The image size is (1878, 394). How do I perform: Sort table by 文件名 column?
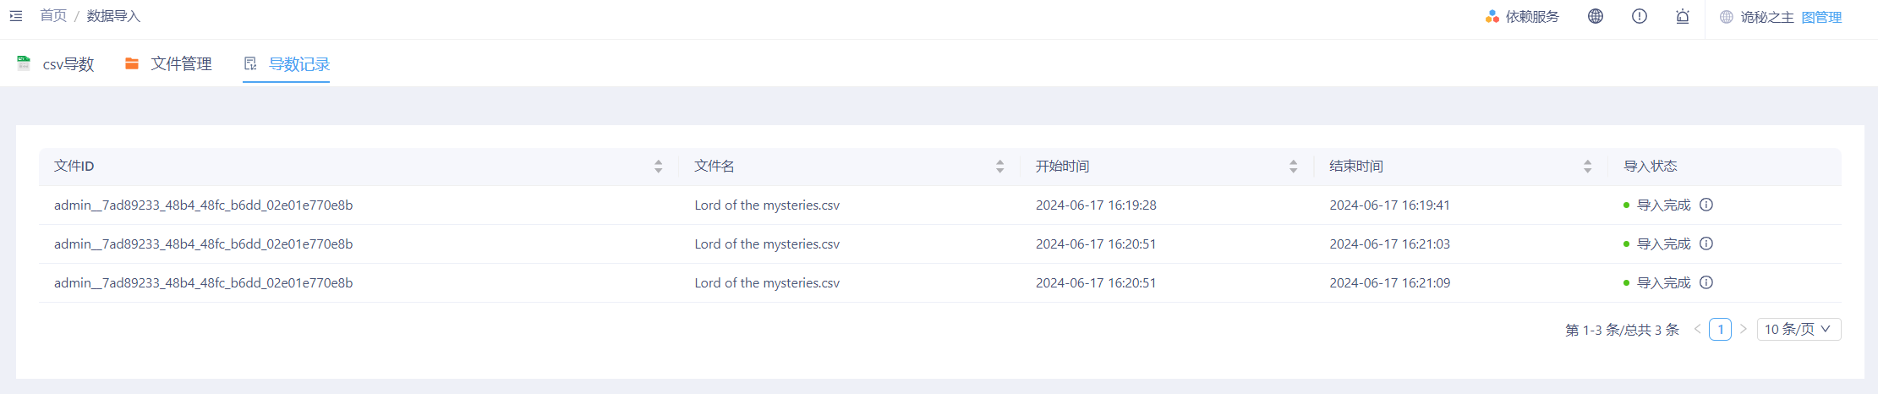pos(999,167)
